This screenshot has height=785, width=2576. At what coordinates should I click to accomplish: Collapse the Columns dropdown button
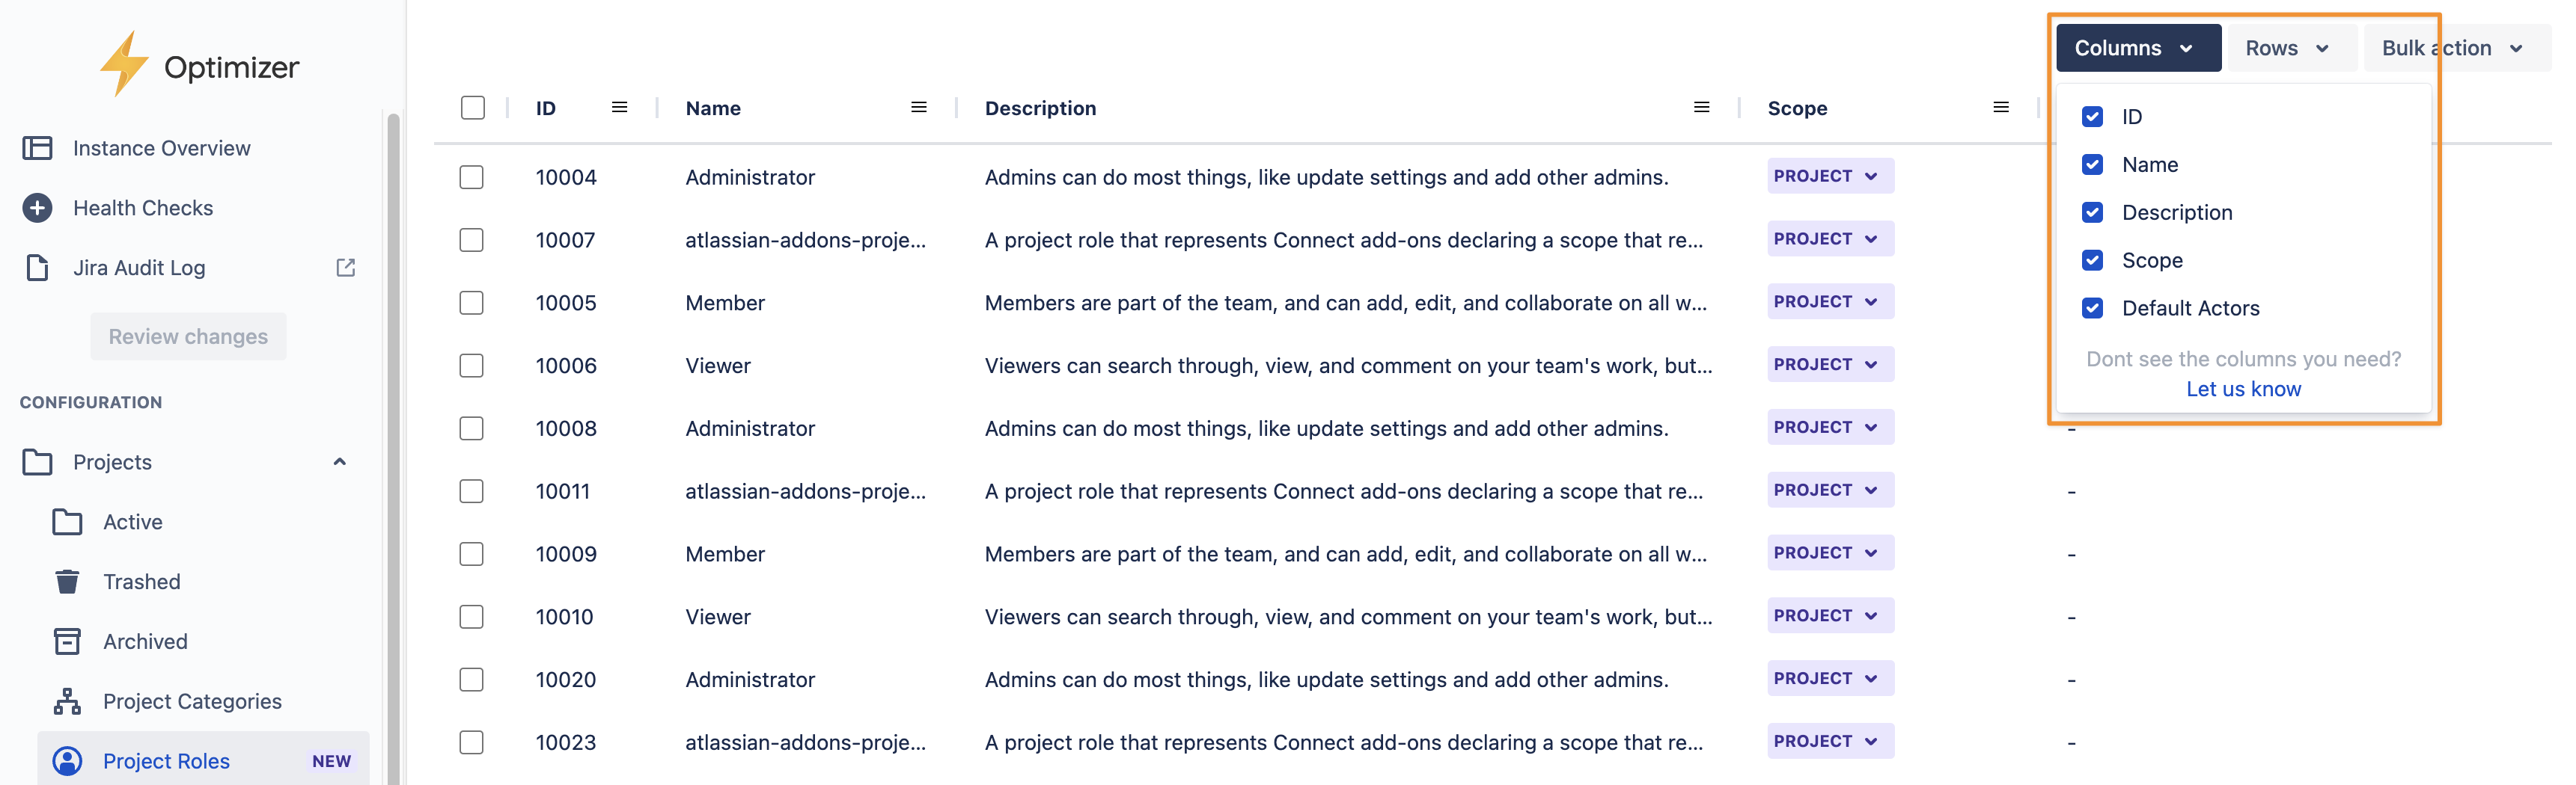tap(2137, 48)
